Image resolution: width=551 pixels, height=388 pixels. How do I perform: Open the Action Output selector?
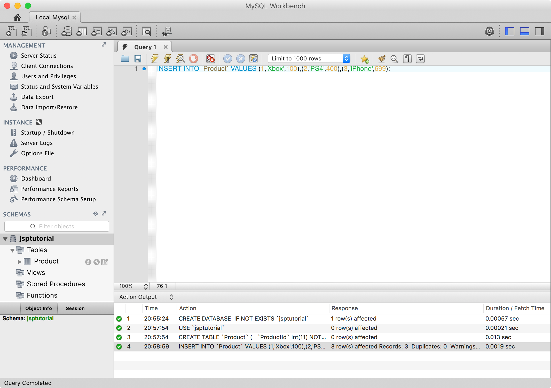click(x=146, y=297)
